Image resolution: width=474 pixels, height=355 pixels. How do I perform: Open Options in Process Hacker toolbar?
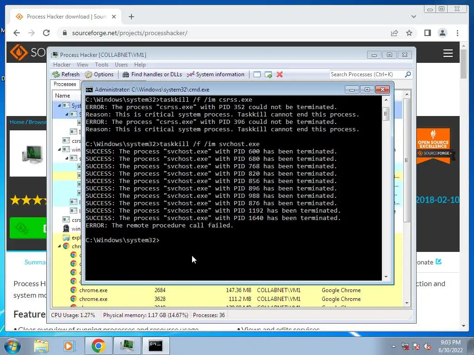[99, 74]
